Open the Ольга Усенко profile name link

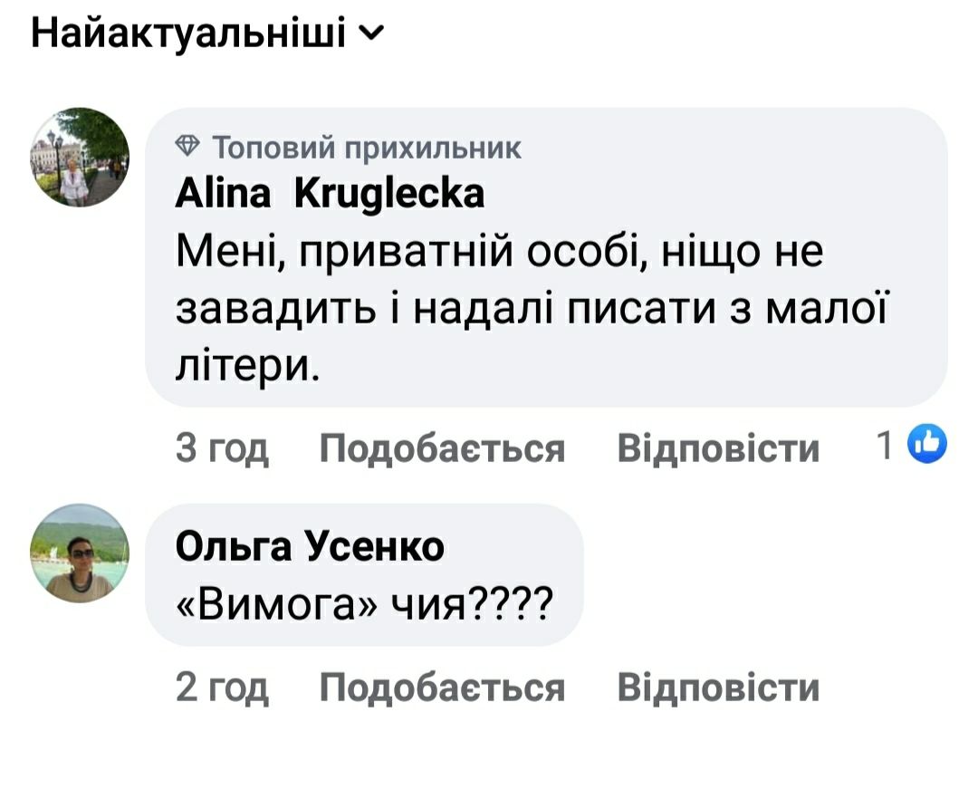310,546
